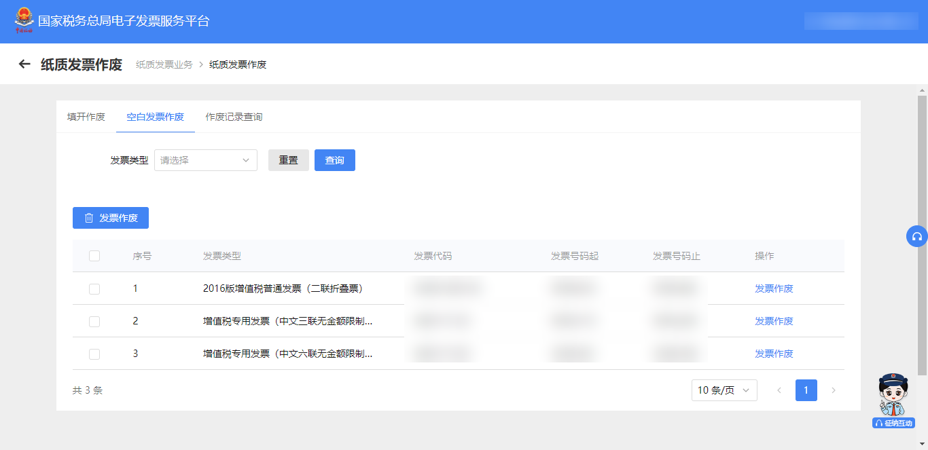The width and height of the screenshot is (928, 450).
Task: Click the trash icon 发票作废 button
Action: coord(111,218)
